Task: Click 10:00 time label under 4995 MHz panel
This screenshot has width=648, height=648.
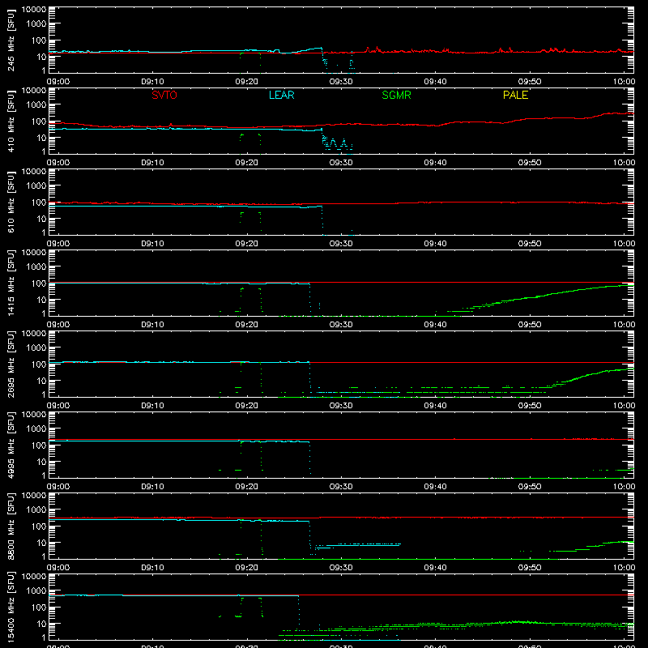Action: pyautogui.click(x=624, y=487)
